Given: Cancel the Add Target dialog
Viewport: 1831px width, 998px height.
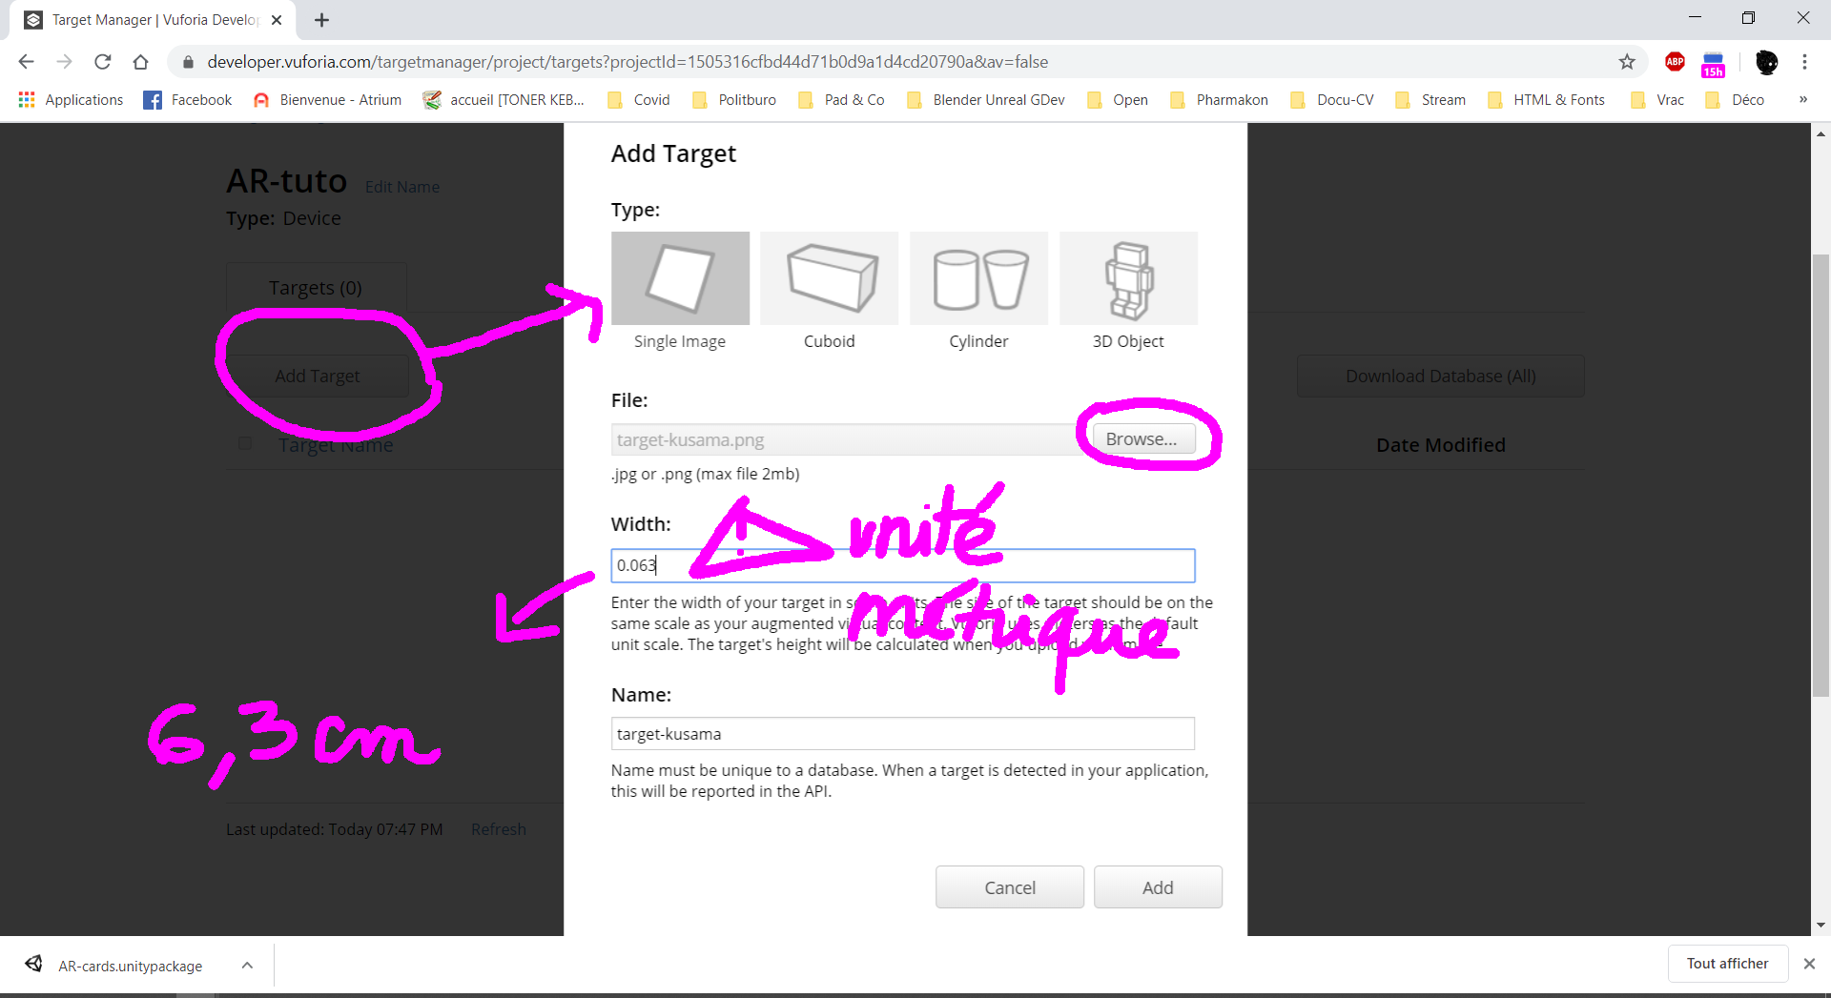Looking at the screenshot, I should pyautogui.click(x=1009, y=887).
